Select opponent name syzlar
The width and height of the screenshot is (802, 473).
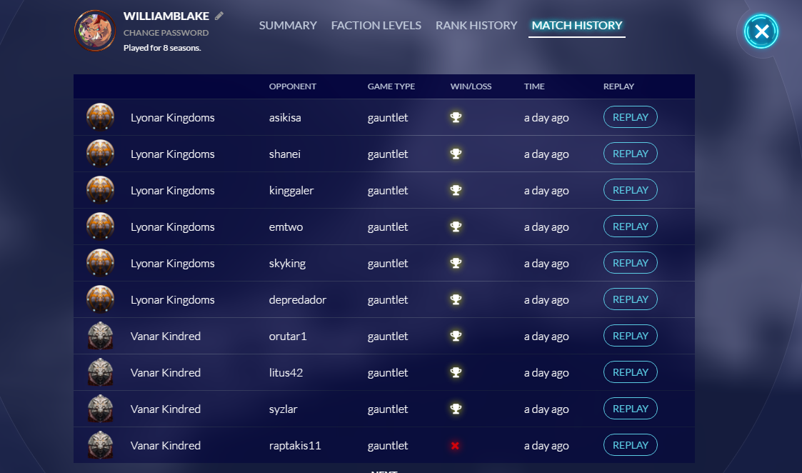point(283,409)
